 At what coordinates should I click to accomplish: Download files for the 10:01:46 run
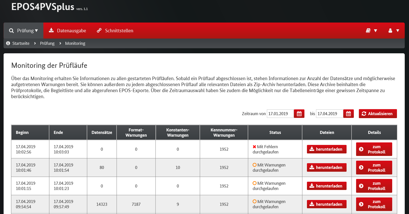coord(326,167)
